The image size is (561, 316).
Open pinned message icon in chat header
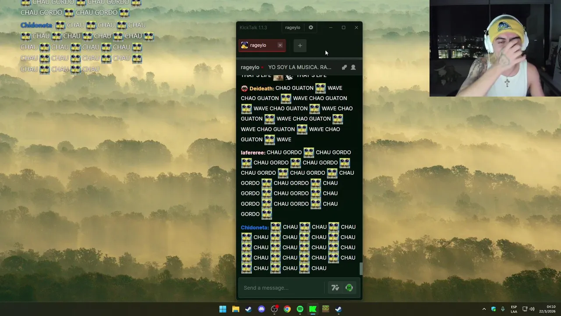344,67
